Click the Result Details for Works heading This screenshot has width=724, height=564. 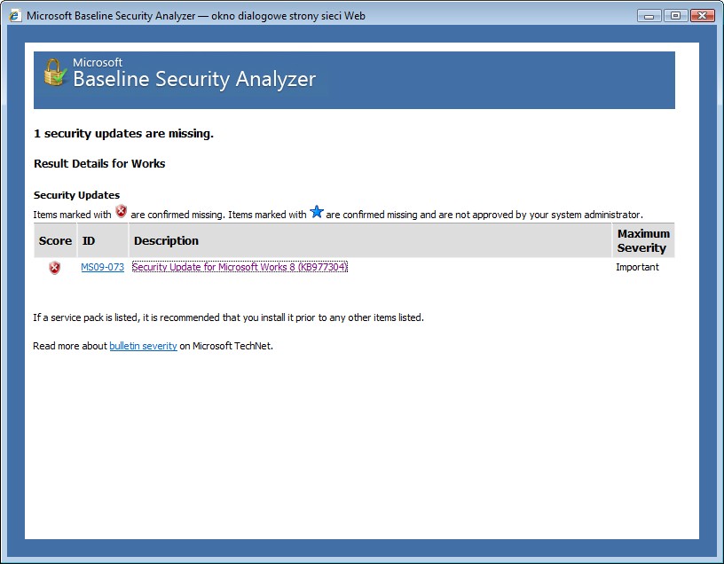99,163
